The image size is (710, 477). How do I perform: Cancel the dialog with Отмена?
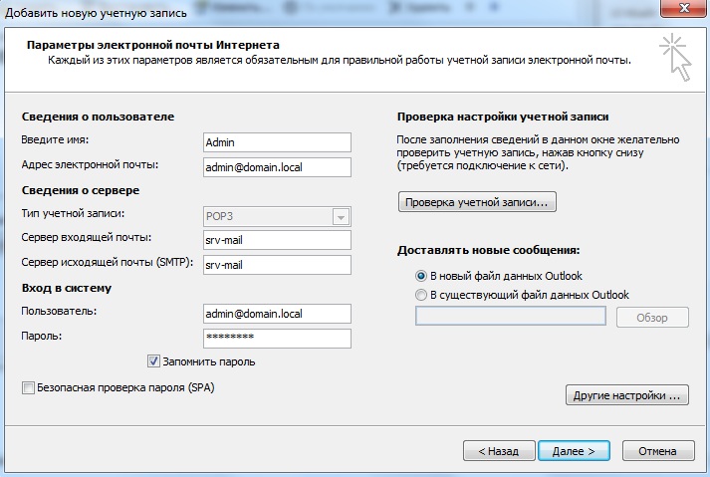coord(657,451)
